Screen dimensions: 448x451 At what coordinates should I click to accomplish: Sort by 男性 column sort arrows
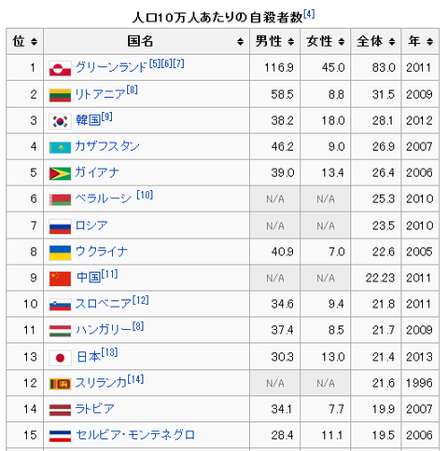pyautogui.click(x=290, y=41)
